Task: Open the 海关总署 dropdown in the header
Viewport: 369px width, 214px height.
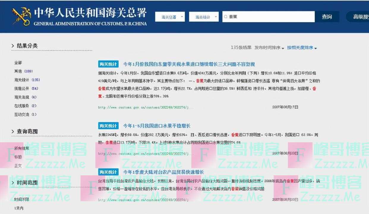Action: tap(170, 17)
